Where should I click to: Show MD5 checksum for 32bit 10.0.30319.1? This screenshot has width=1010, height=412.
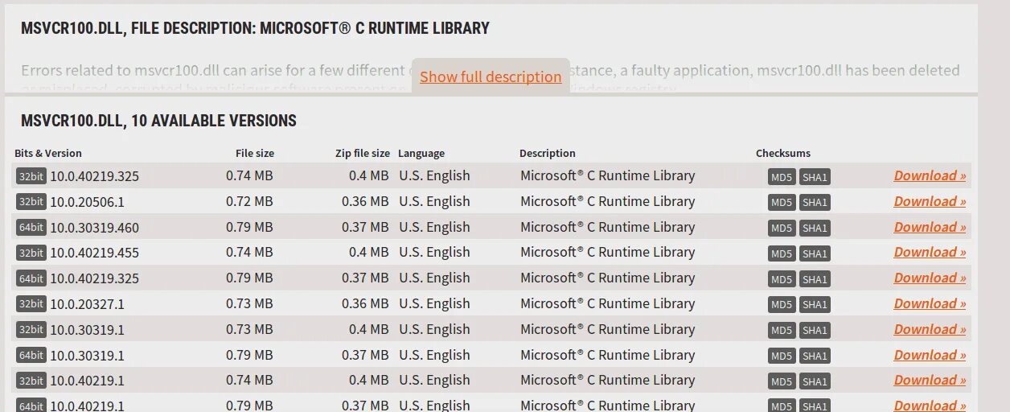(x=782, y=331)
